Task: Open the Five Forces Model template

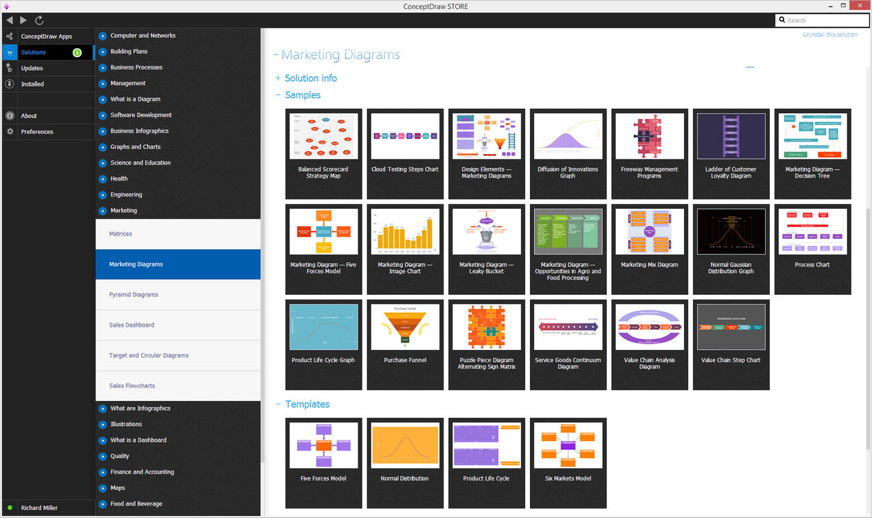Action: click(323, 463)
